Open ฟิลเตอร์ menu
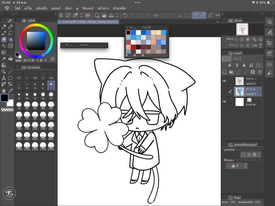Screen dimensions: 275x206 [88, 8]
